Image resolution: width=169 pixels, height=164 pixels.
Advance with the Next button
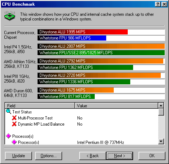[119, 156]
